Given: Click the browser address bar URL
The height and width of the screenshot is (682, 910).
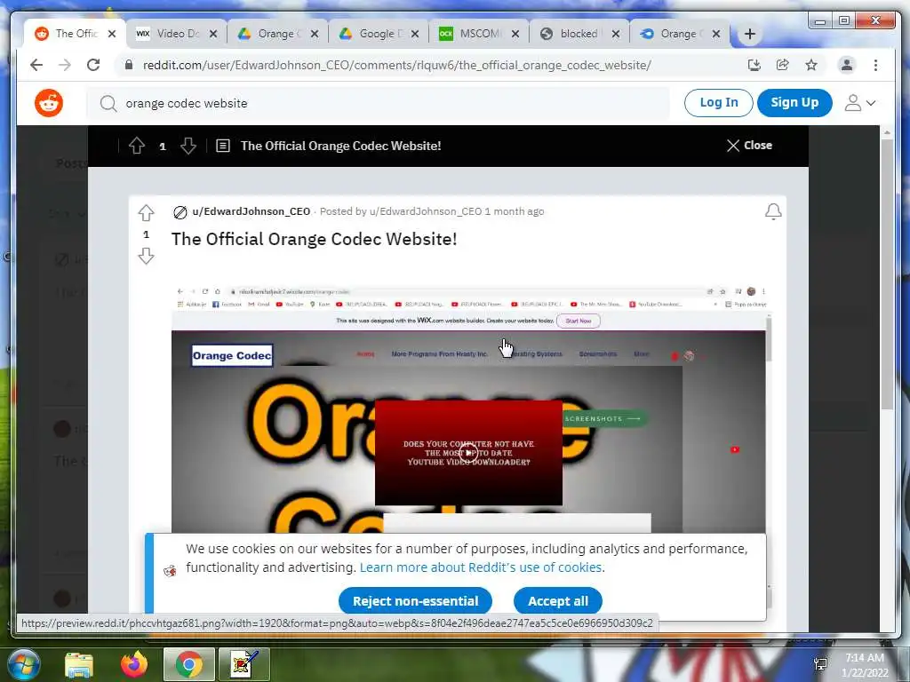Looking at the screenshot, I should 397,65.
